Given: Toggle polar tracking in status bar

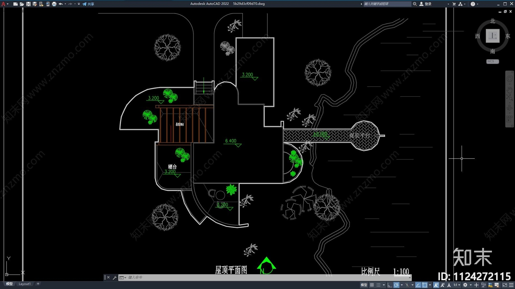Looking at the screenshot, I should pyautogui.click(x=397, y=285).
